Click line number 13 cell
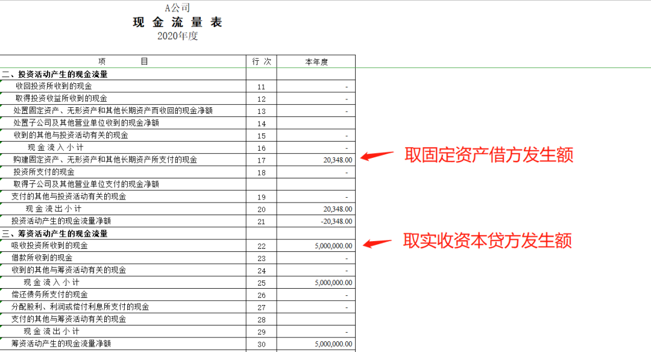The image size is (651, 352). [261, 112]
